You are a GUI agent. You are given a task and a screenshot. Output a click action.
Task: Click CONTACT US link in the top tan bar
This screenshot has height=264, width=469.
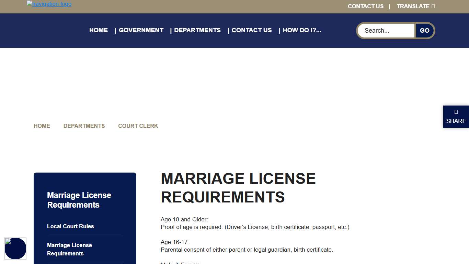[365, 6]
